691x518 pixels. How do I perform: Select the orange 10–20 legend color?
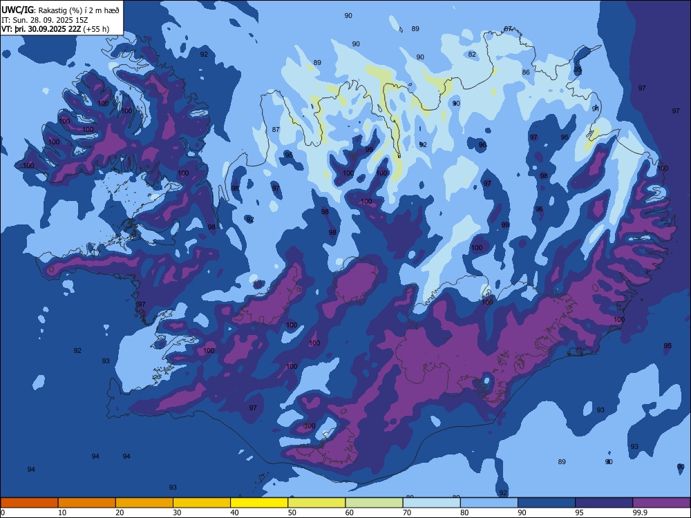[x=87, y=503]
